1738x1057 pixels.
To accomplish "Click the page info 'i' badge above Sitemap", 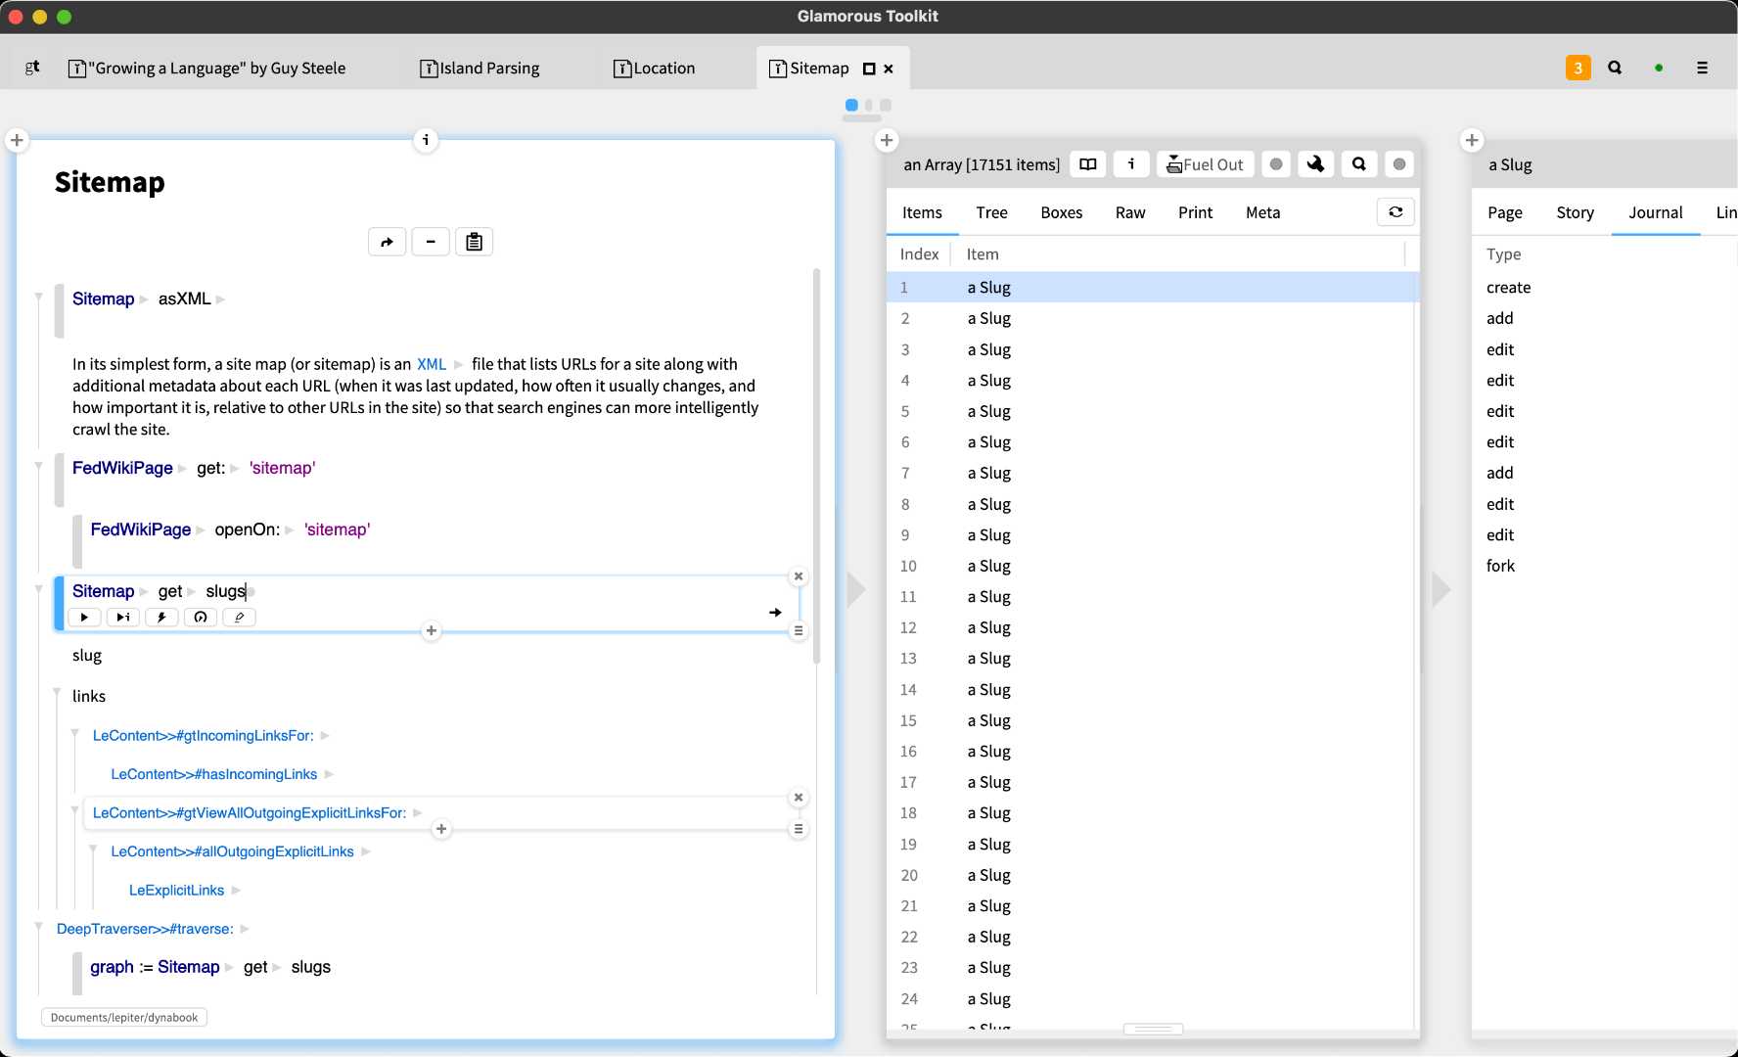I will click(x=426, y=140).
